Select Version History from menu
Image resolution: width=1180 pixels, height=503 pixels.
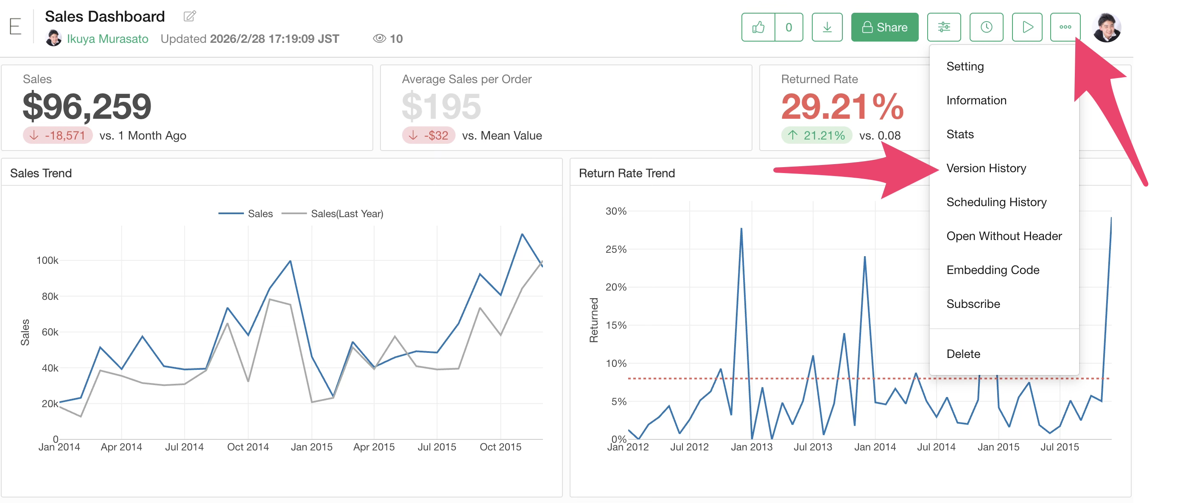(x=986, y=168)
